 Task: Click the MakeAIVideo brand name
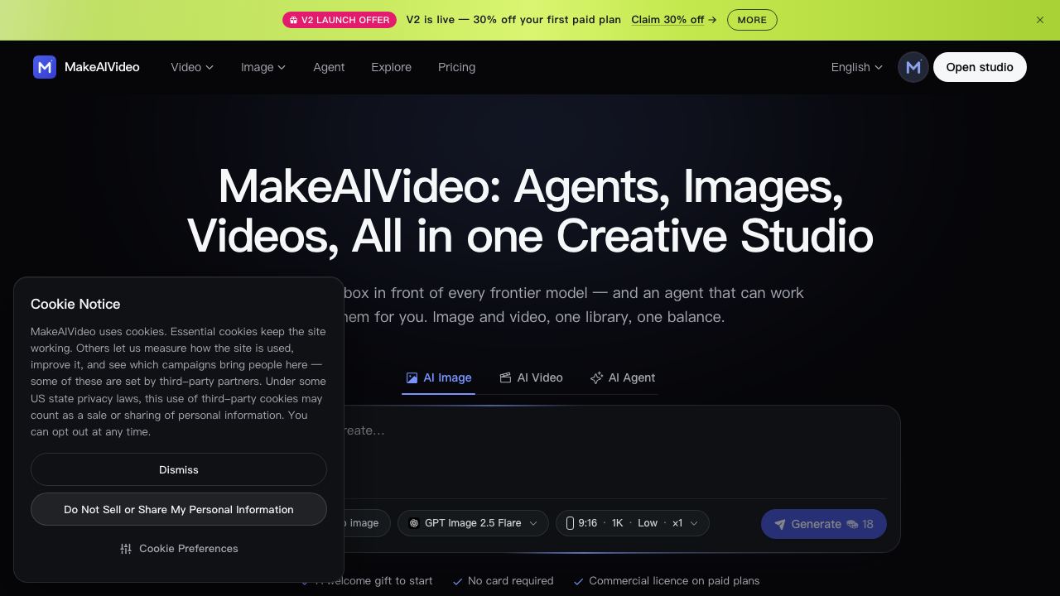point(102,67)
